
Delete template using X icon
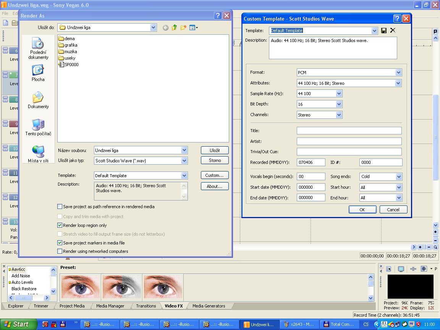click(393, 31)
